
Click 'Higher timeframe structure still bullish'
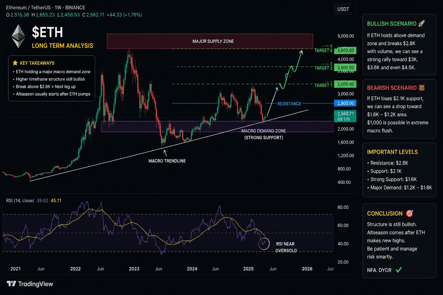(x=50, y=79)
